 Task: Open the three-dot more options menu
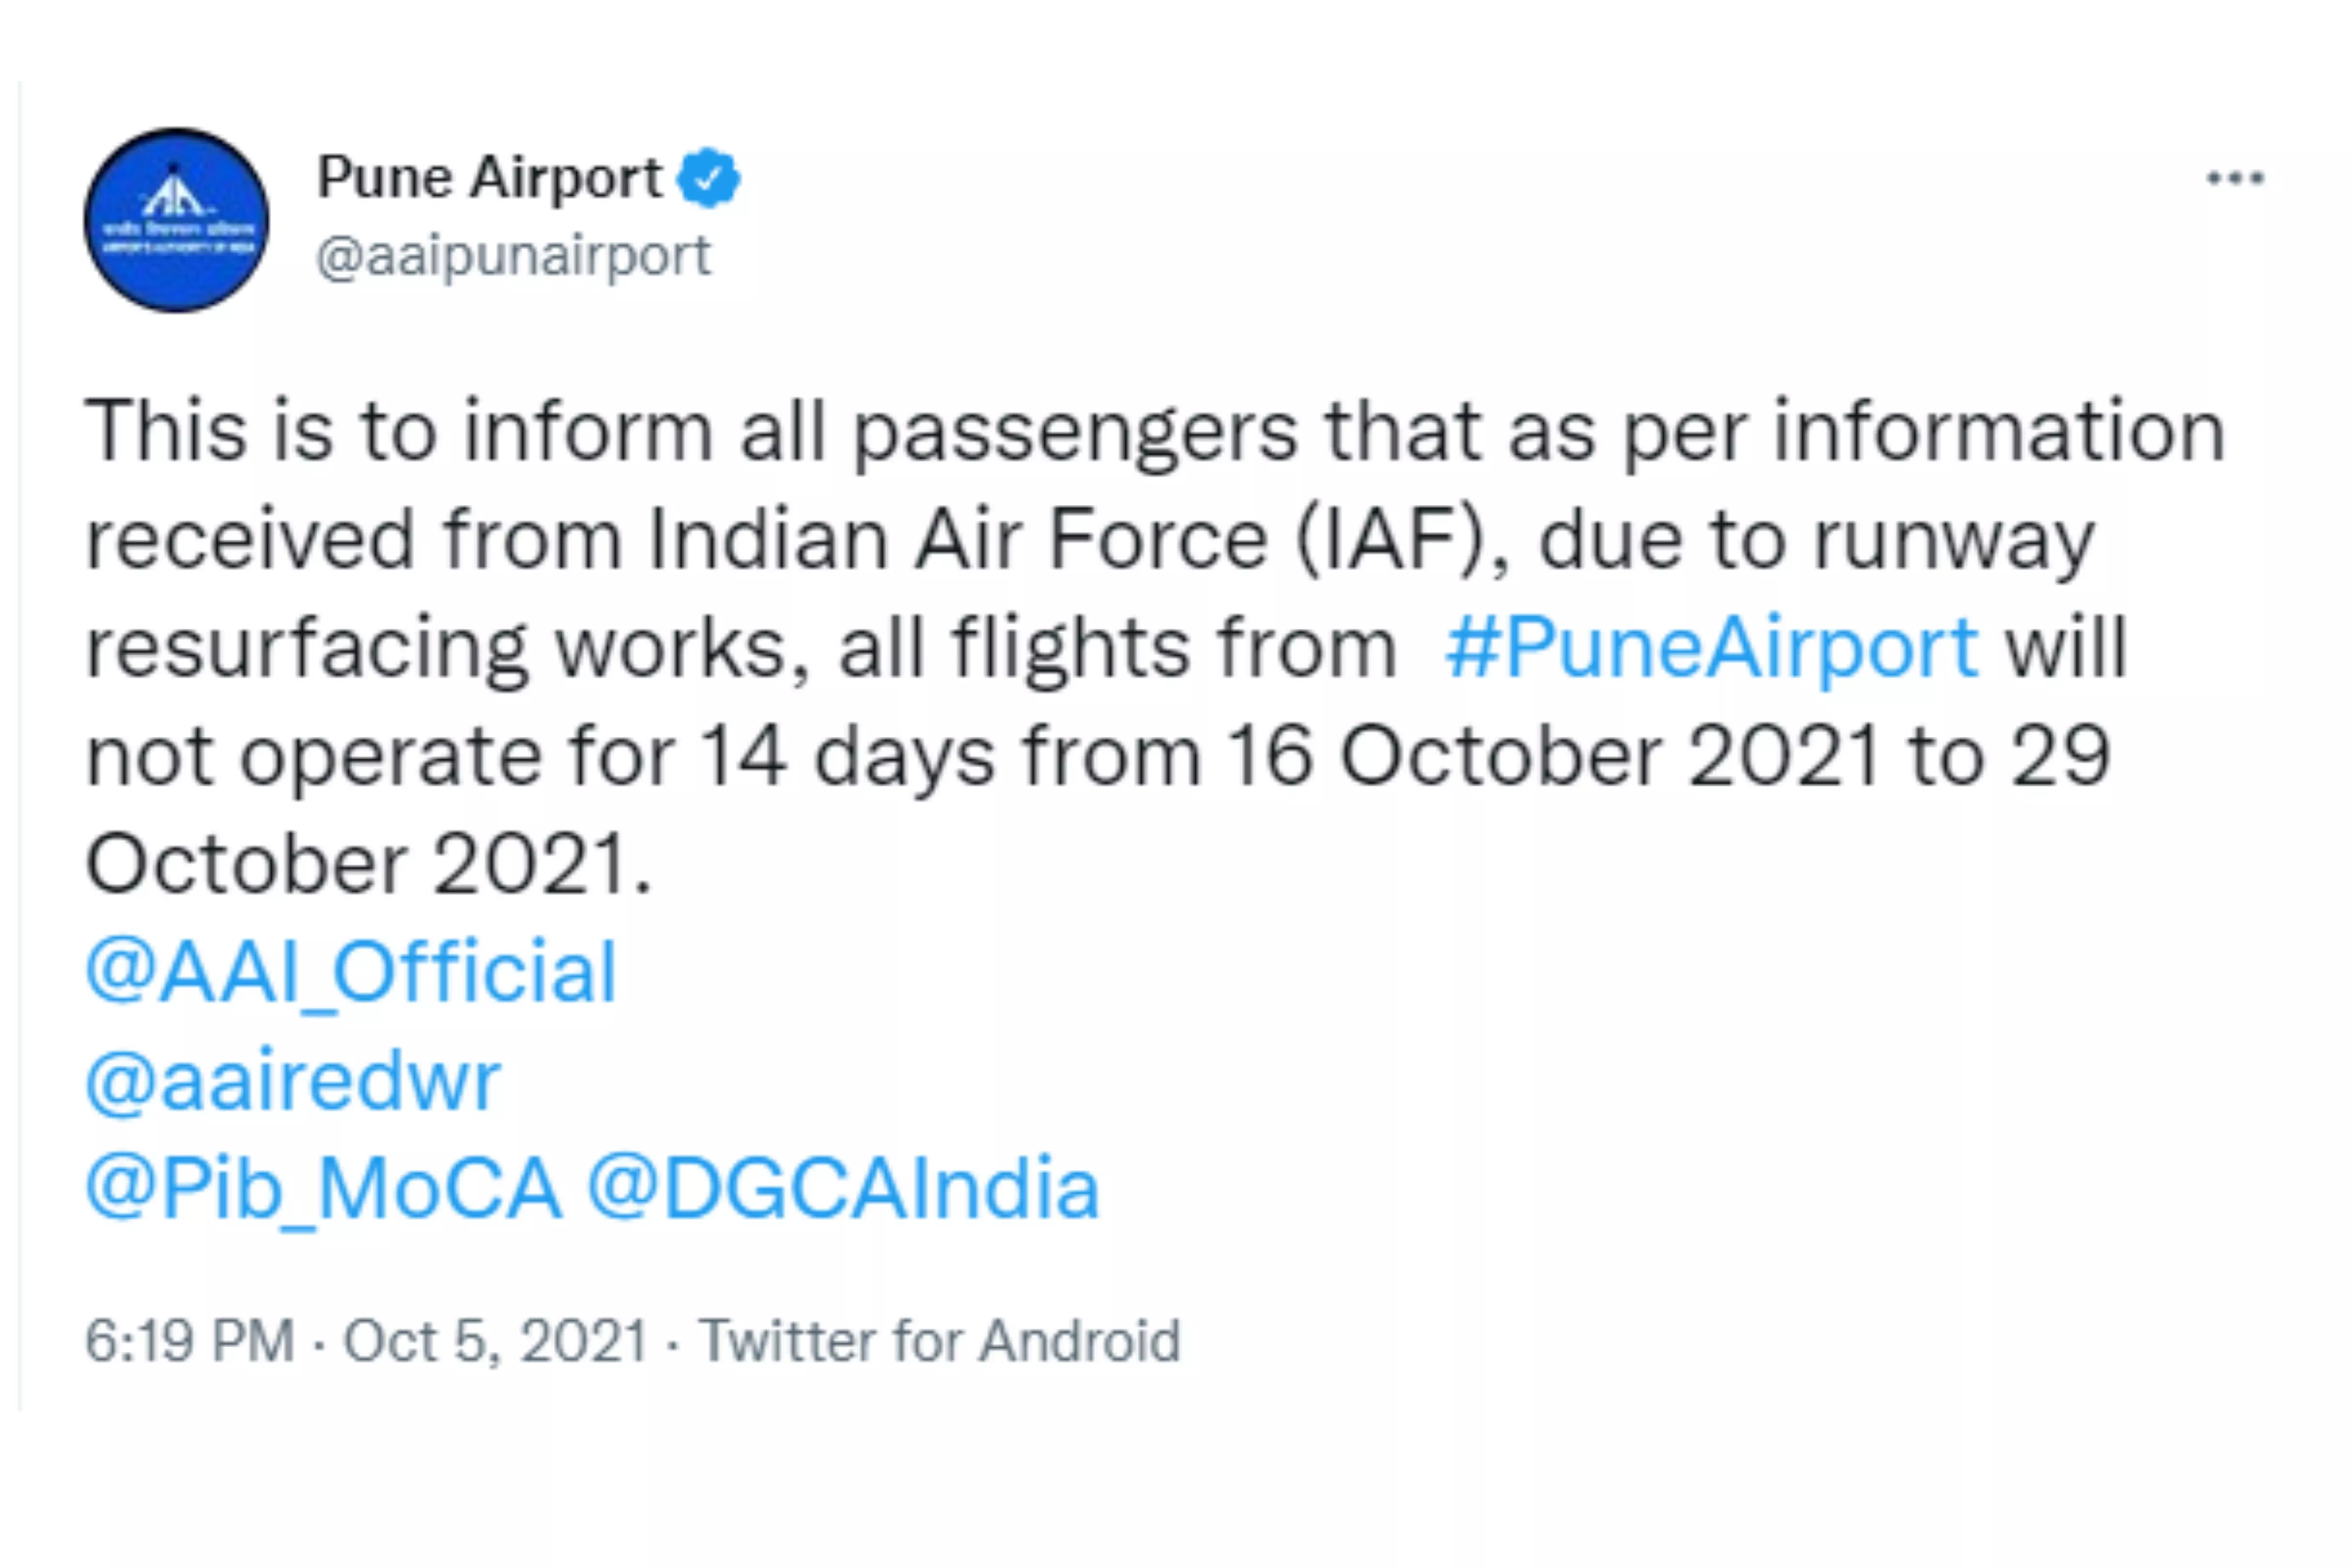(2235, 179)
